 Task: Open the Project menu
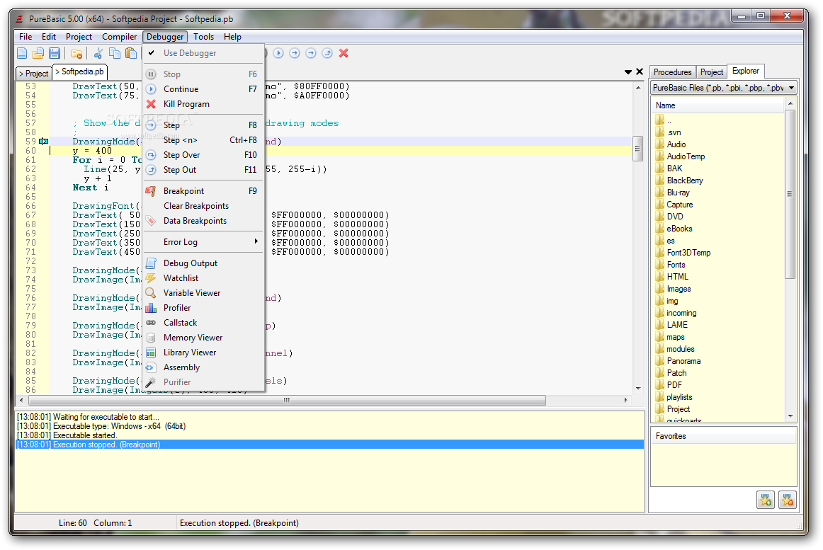[x=79, y=37]
